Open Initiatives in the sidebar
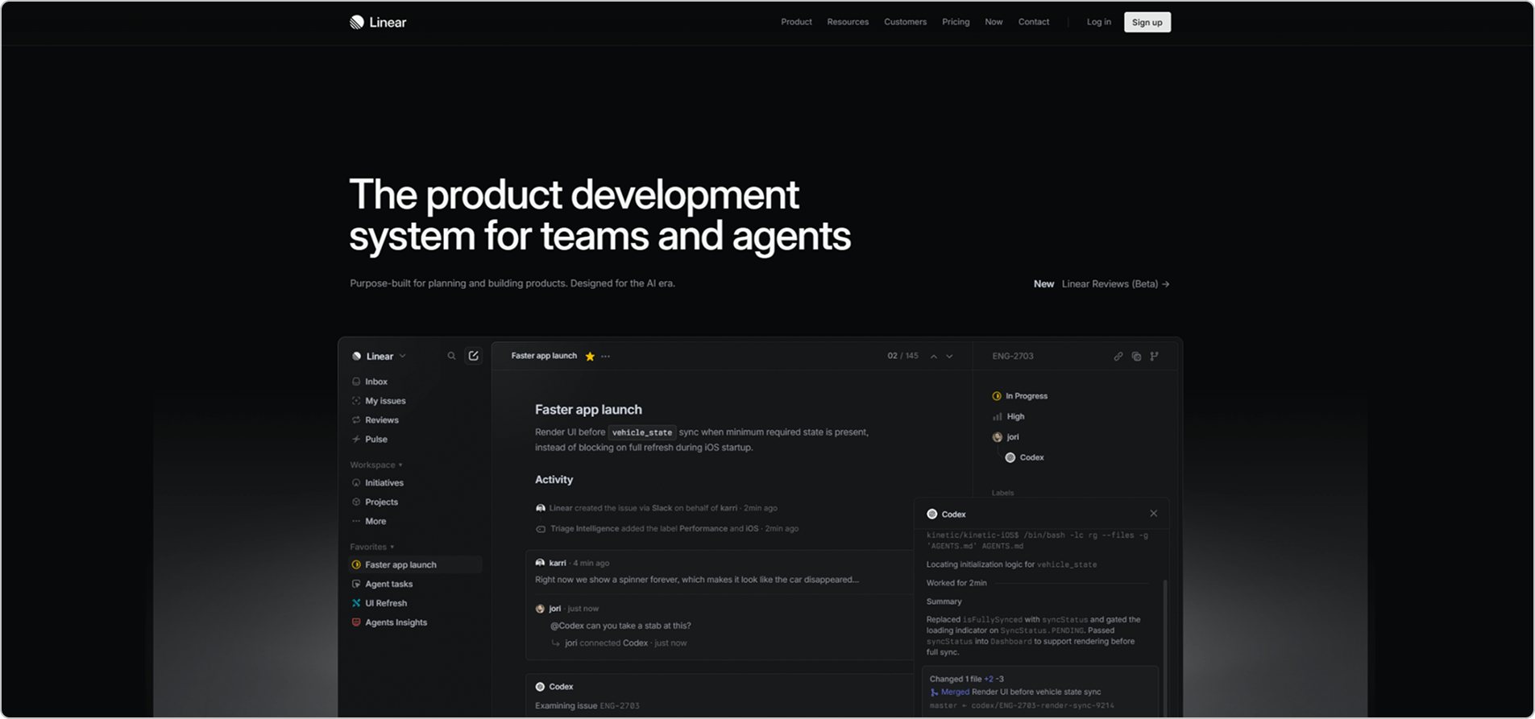 [x=384, y=483]
